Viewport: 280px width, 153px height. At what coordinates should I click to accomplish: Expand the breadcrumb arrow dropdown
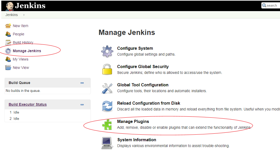pos(24,15)
